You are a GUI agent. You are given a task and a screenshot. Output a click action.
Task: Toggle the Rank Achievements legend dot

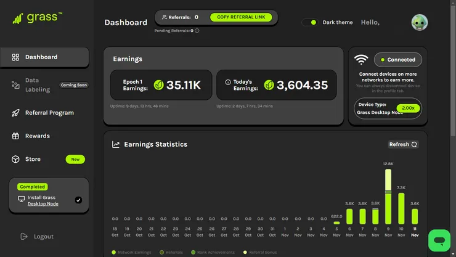[x=193, y=252]
